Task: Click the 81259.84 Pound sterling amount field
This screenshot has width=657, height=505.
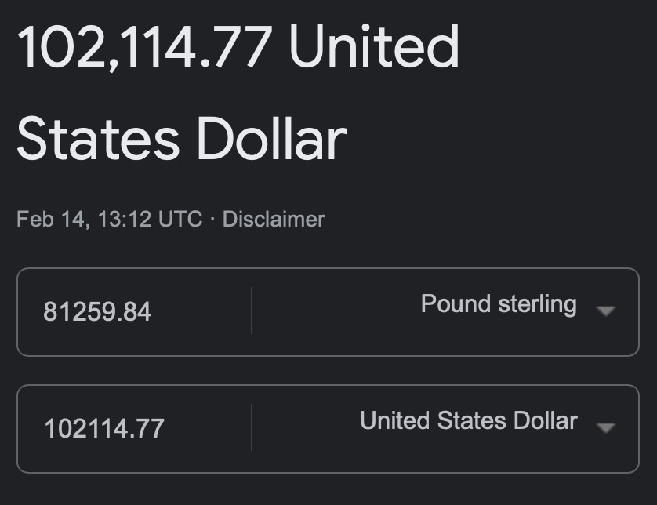Action: click(x=97, y=312)
